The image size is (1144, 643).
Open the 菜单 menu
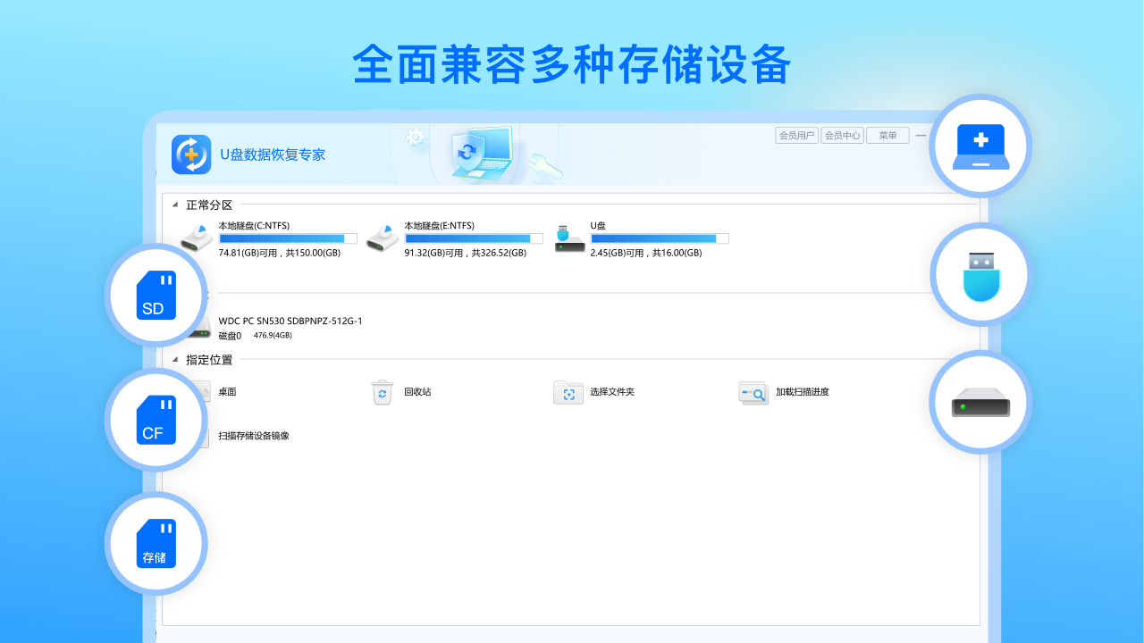(887, 135)
